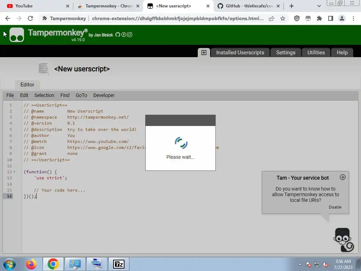Open the Edit menu in editor
The width and height of the screenshot is (361, 271).
24,95
